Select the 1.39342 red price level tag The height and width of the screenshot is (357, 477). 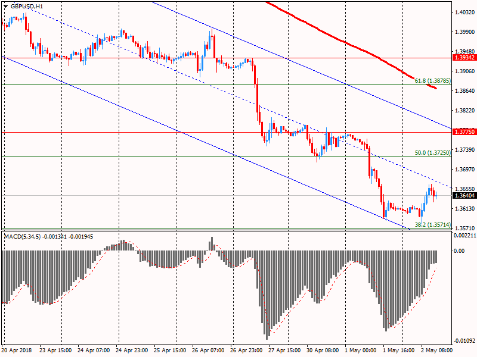464,58
